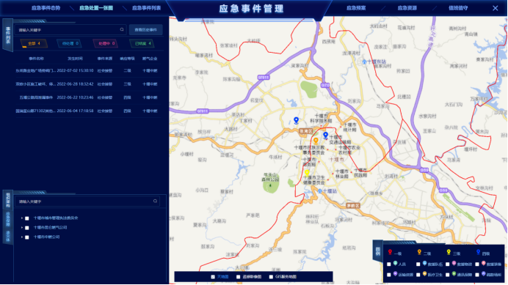
Task: Filter events by 已结案 status
Action: (142, 43)
